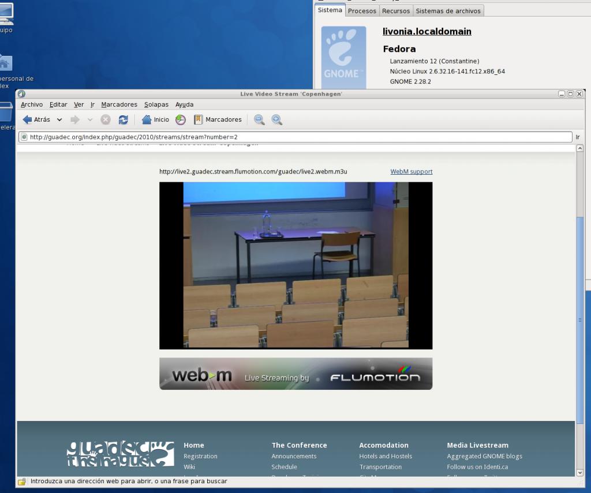Open the Hotels and Hostels link
The width and height of the screenshot is (591, 493).
tap(386, 456)
